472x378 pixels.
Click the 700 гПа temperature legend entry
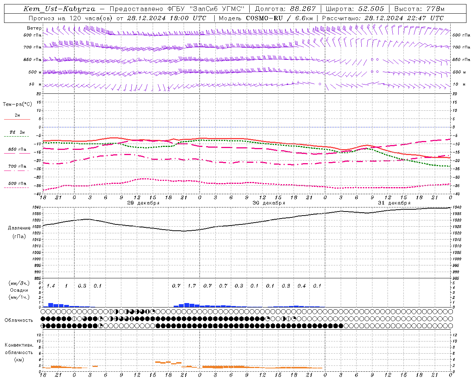tap(17, 166)
